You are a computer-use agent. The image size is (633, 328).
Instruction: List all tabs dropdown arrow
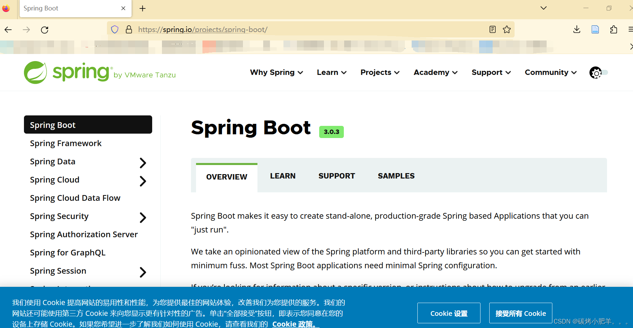click(x=544, y=8)
